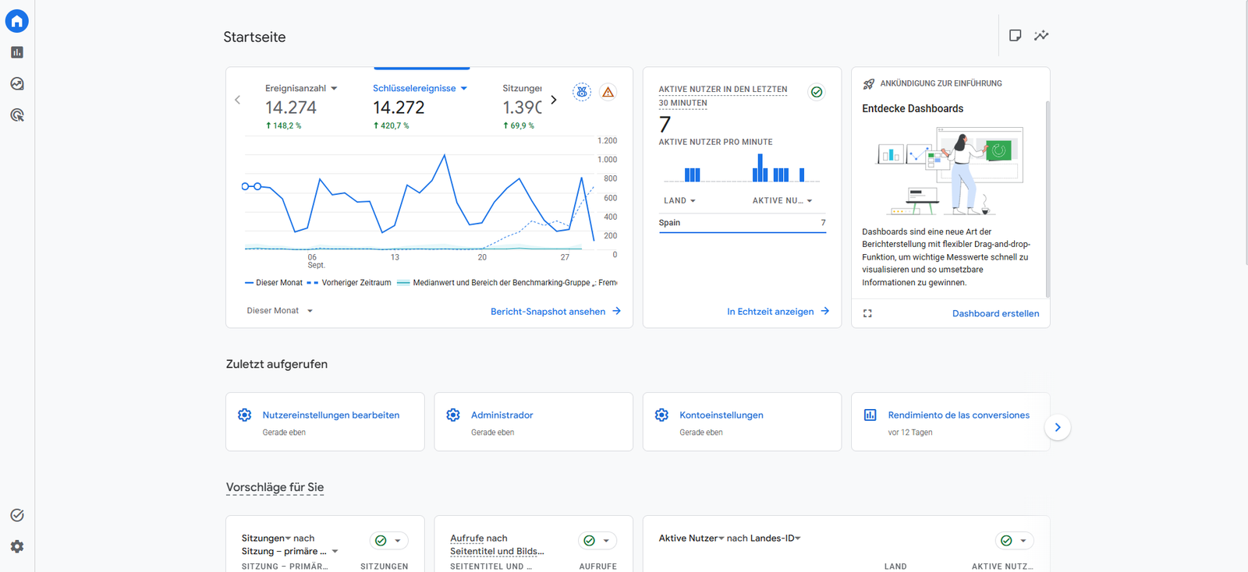Open the Landes-ID dimension dropdown
This screenshot has height=572, width=1248.
pyautogui.click(x=775, y=538)
